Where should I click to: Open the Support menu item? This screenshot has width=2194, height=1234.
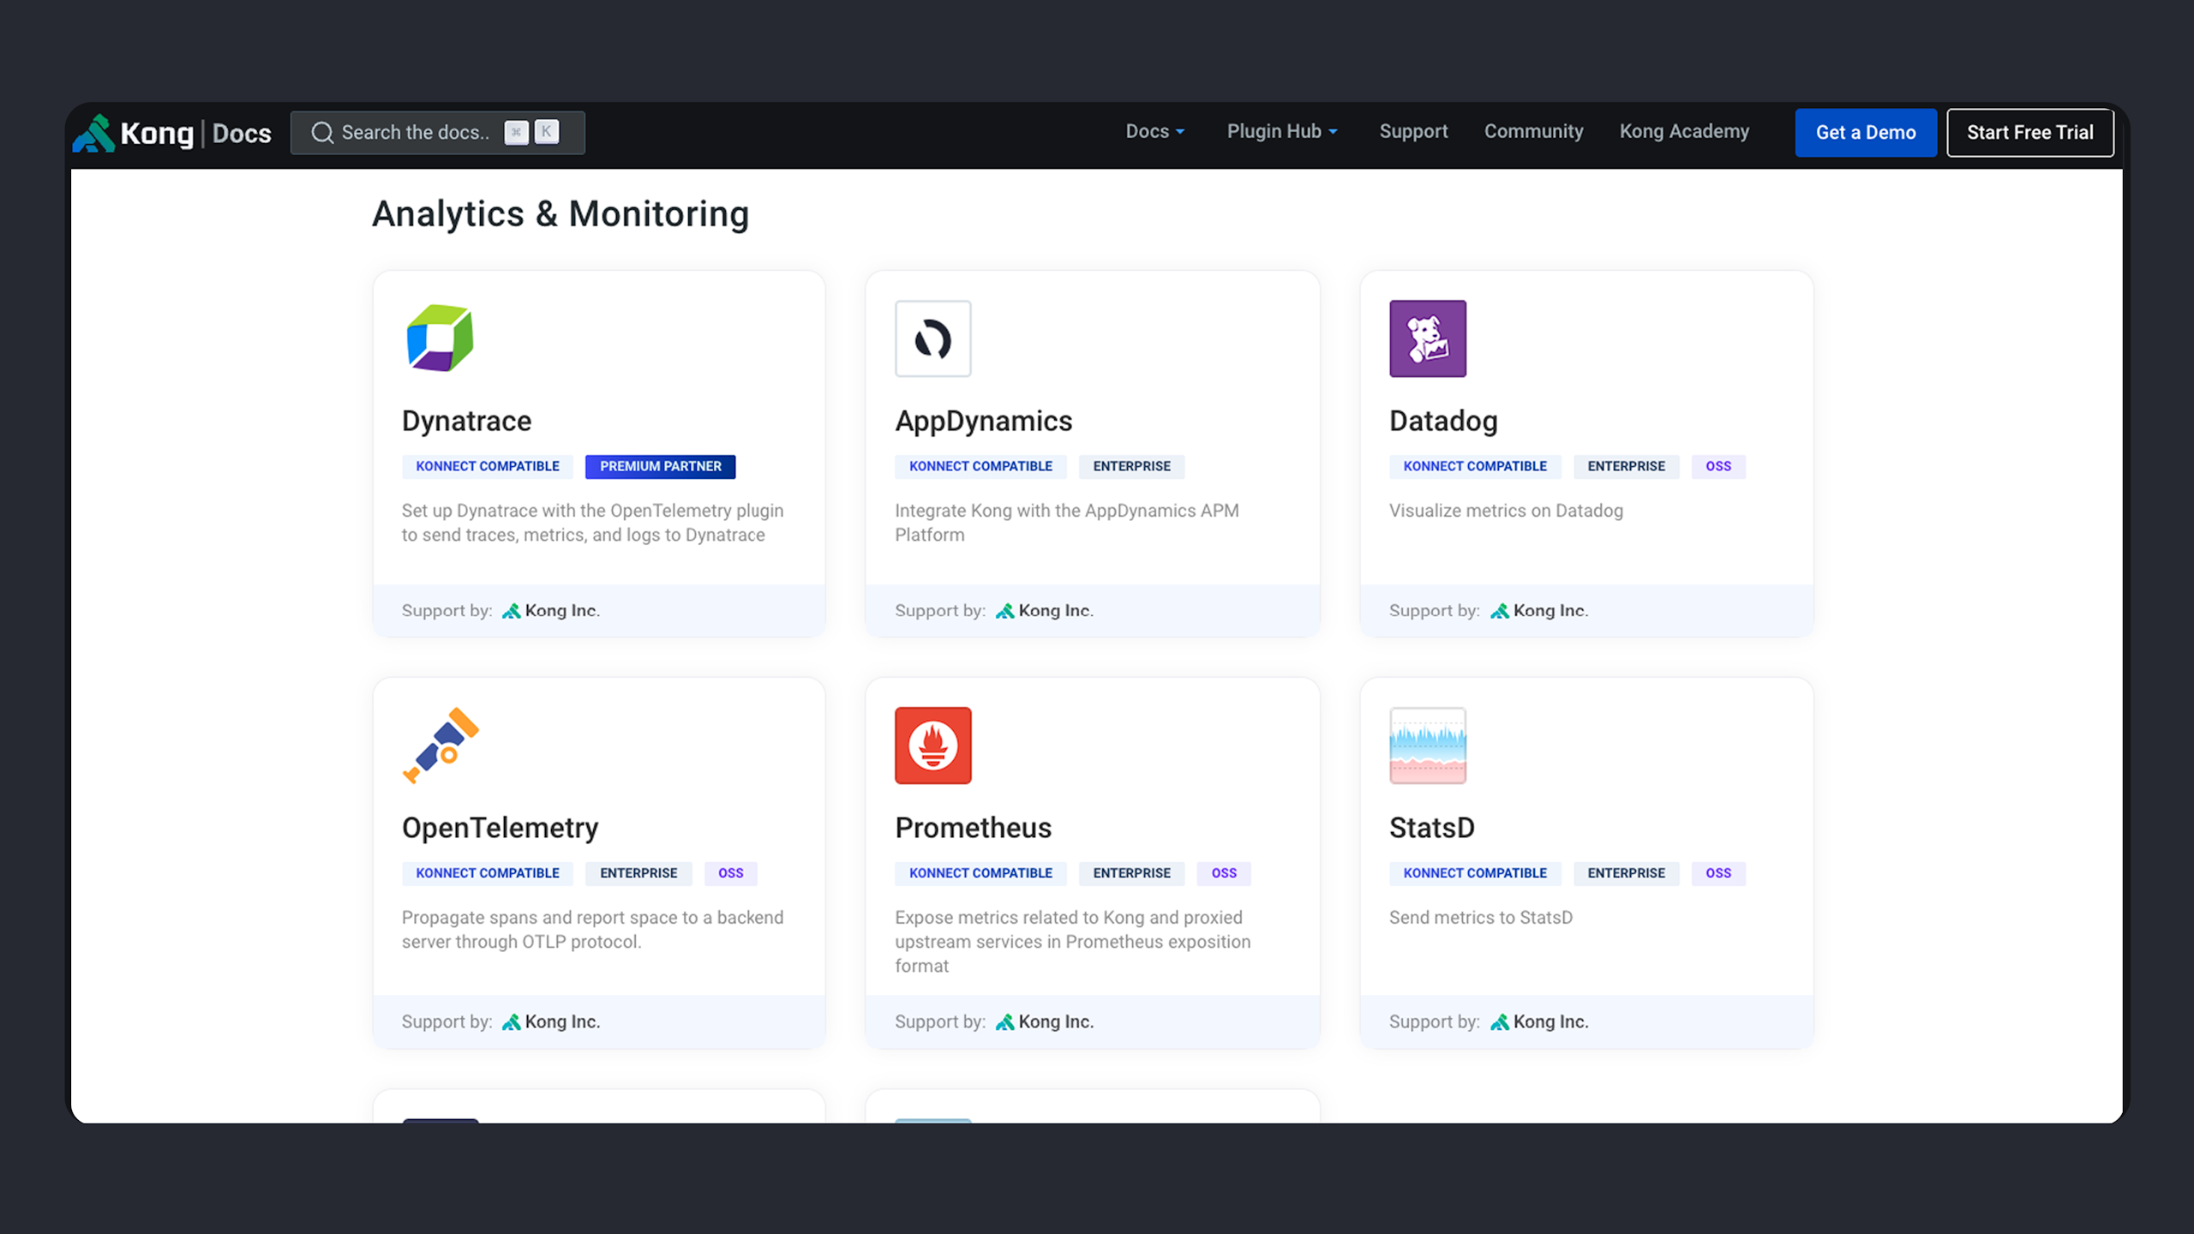coord(1412,131)
